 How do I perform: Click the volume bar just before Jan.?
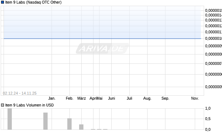pos(45,121)
